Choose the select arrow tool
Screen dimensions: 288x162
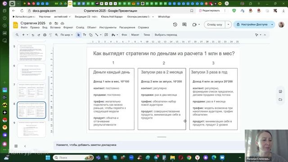(79, 35)
